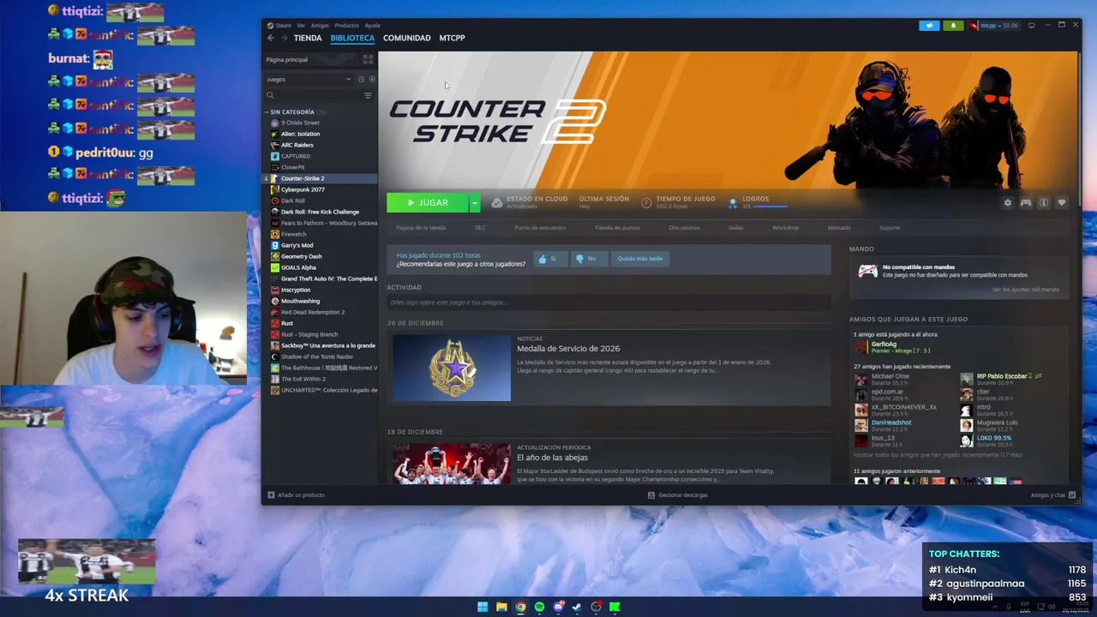Open Counter-Strike 2 settings gear
Image resolution: width=1097 pixels, height=617 pixels.
pos(1007,203)
